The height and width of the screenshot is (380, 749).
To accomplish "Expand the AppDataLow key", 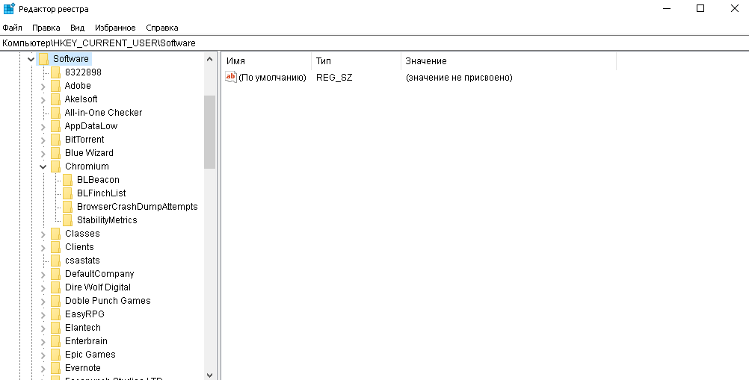I will (43, 127).
